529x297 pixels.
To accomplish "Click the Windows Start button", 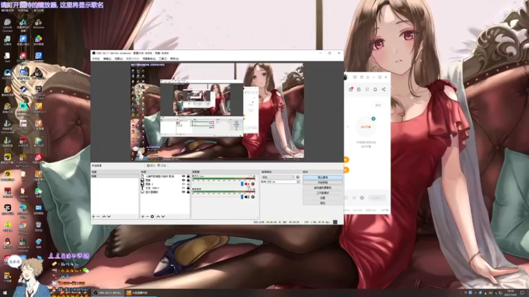I will pyautogui.click(x=5, y=292).
